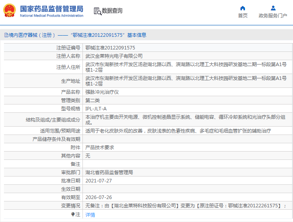The width and height of the screenshot is (293, 222).
Task: Click the 政务服务门户 user icon
Action: click(x=273, y=8)
